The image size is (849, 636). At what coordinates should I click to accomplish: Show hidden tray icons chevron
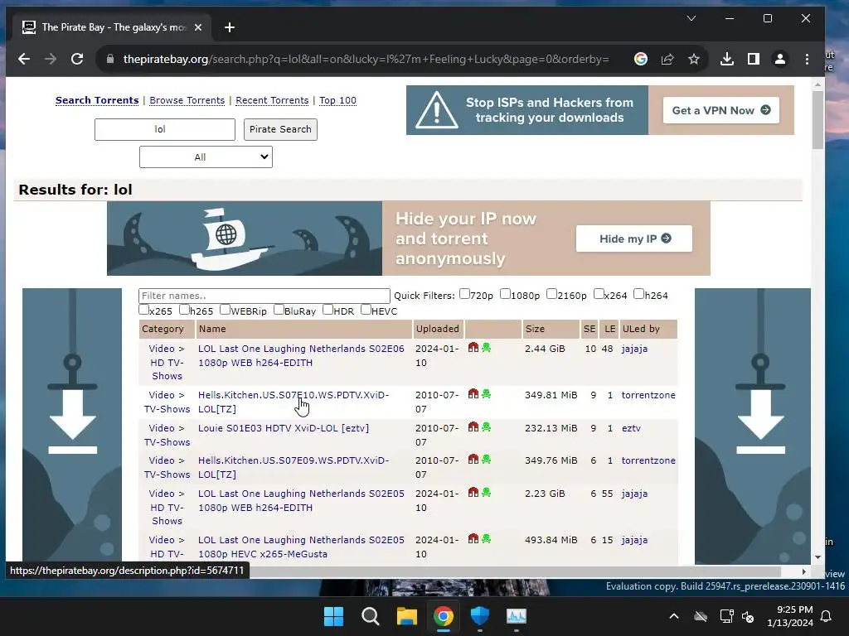point(673,616)
